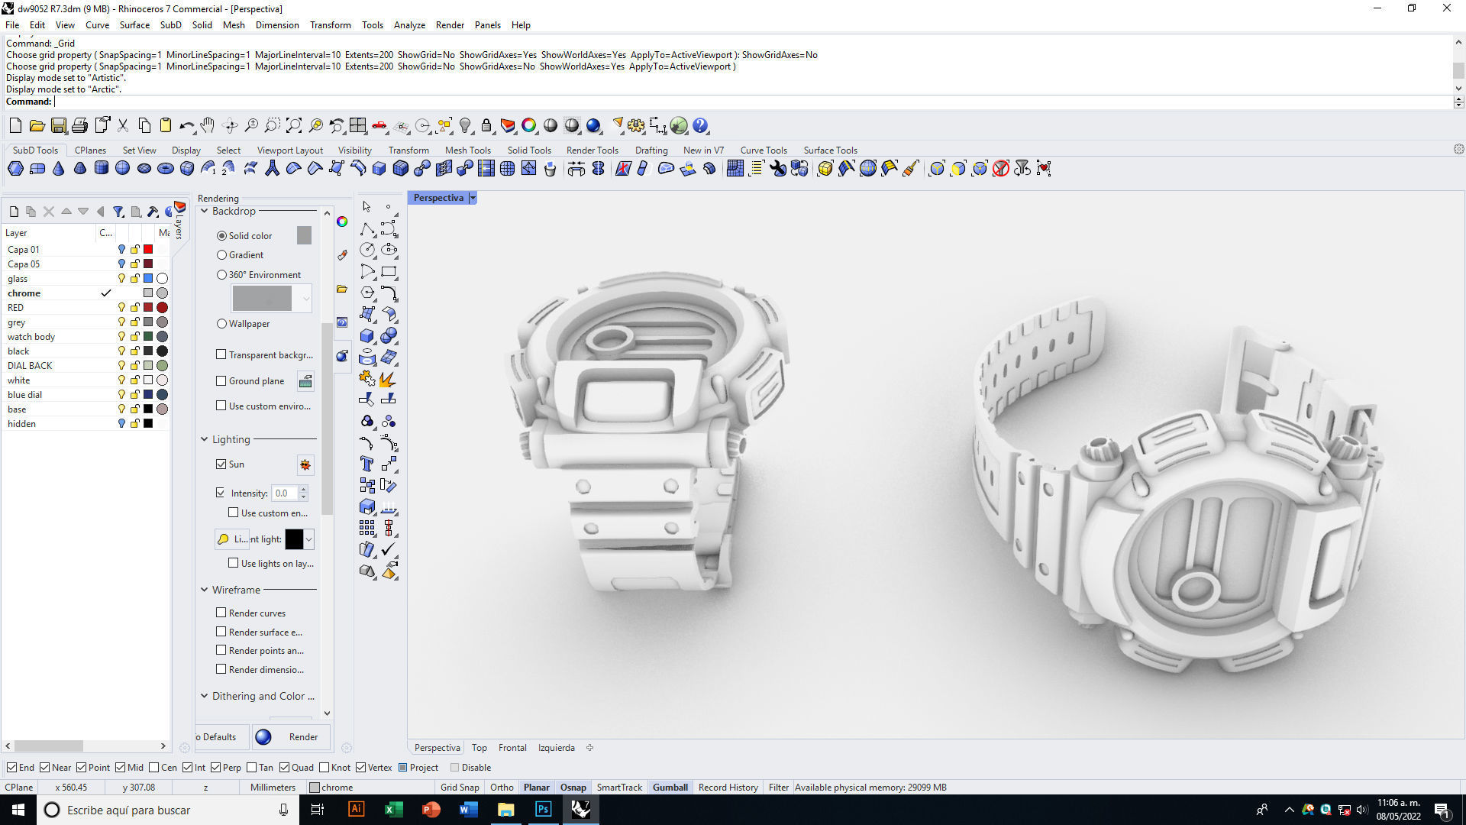Open the ambient light color dropdown

[308, 539]
